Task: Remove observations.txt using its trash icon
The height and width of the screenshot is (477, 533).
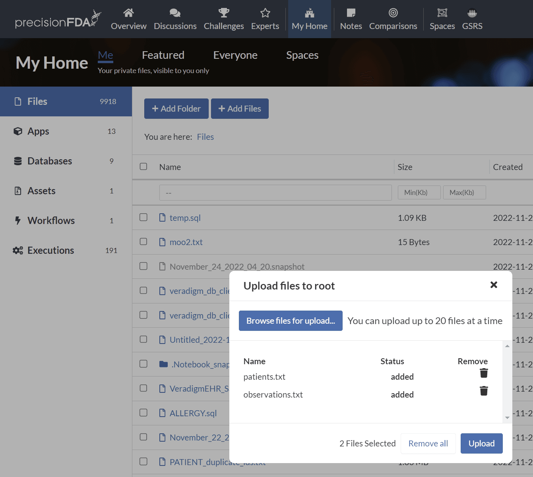Action: (x=484, y=391)
